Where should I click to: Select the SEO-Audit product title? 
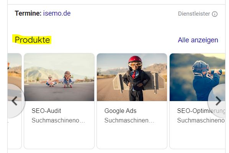[46, 111]
